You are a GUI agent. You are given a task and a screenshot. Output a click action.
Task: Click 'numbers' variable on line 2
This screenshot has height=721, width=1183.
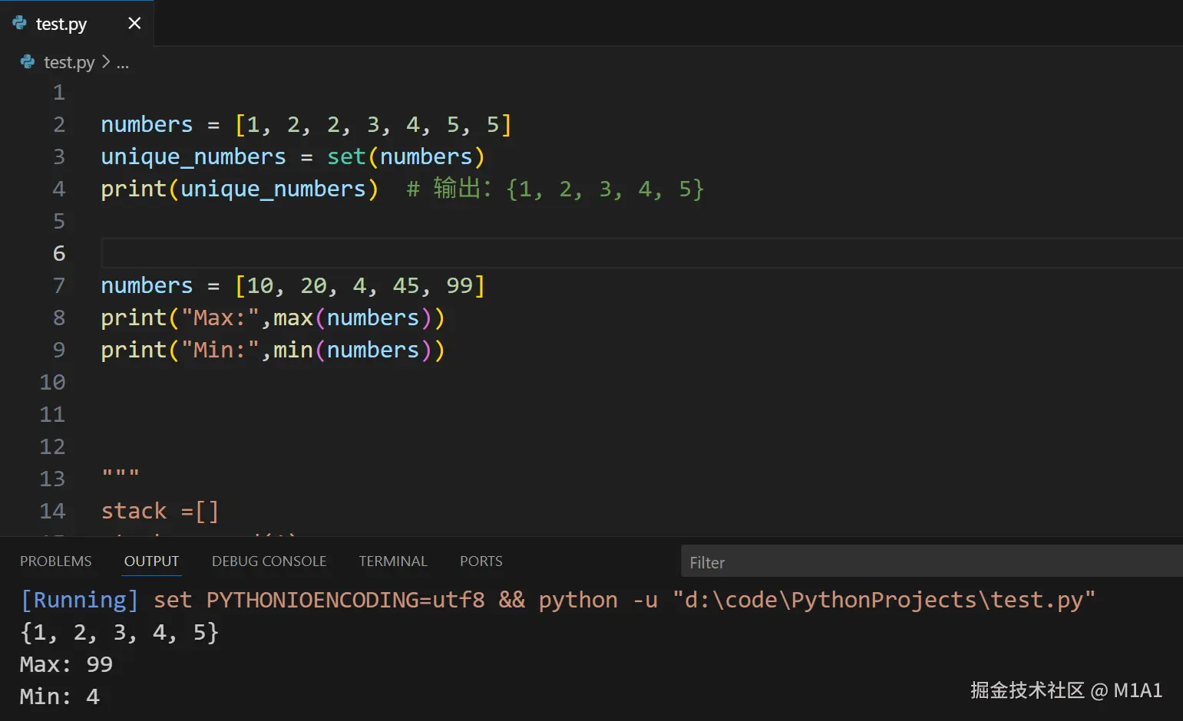(x=147, y=124)
